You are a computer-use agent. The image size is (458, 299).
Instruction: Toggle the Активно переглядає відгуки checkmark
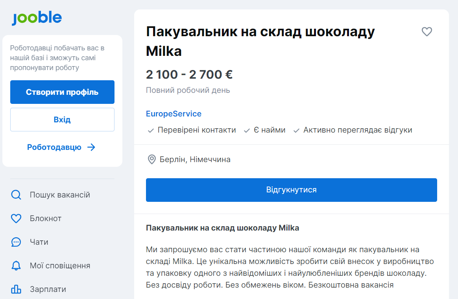(296, 130)
